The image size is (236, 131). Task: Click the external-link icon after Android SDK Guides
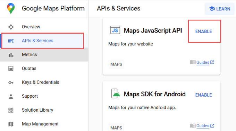[212, 125]
